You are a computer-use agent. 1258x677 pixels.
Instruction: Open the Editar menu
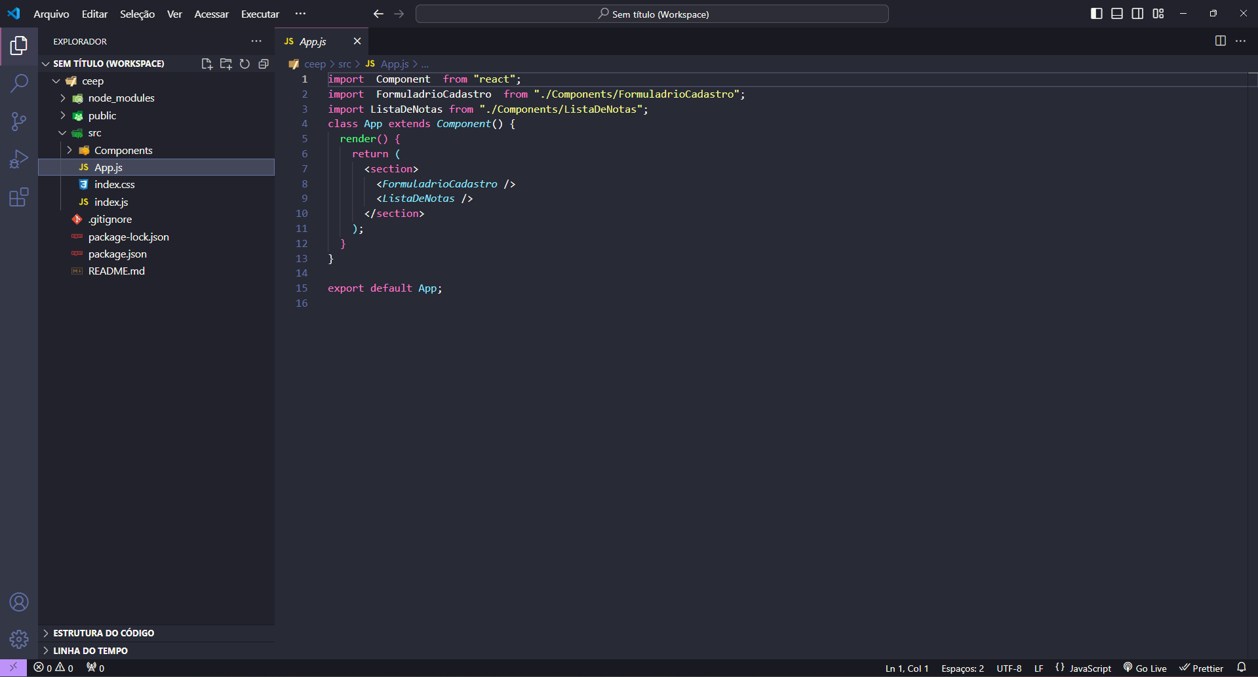tap(94, 14)
